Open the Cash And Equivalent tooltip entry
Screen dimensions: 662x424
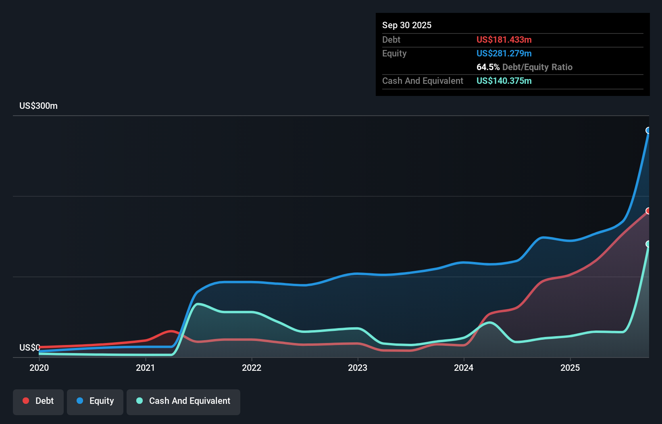click(x=422, y=81)
